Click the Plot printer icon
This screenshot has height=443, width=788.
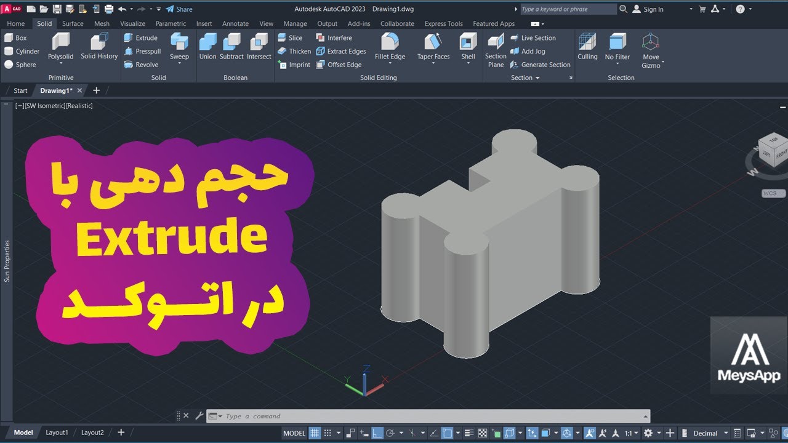[x=109, y=9]
